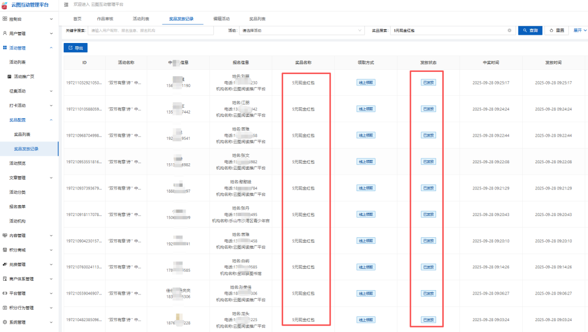588x332 pixels.
Task: Expand the 兑换管理 menu chevron
Action: 51,265
